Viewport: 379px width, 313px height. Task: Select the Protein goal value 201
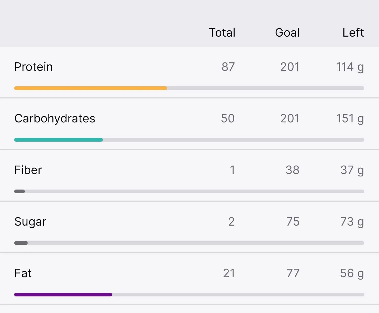(x=290, y=67)
